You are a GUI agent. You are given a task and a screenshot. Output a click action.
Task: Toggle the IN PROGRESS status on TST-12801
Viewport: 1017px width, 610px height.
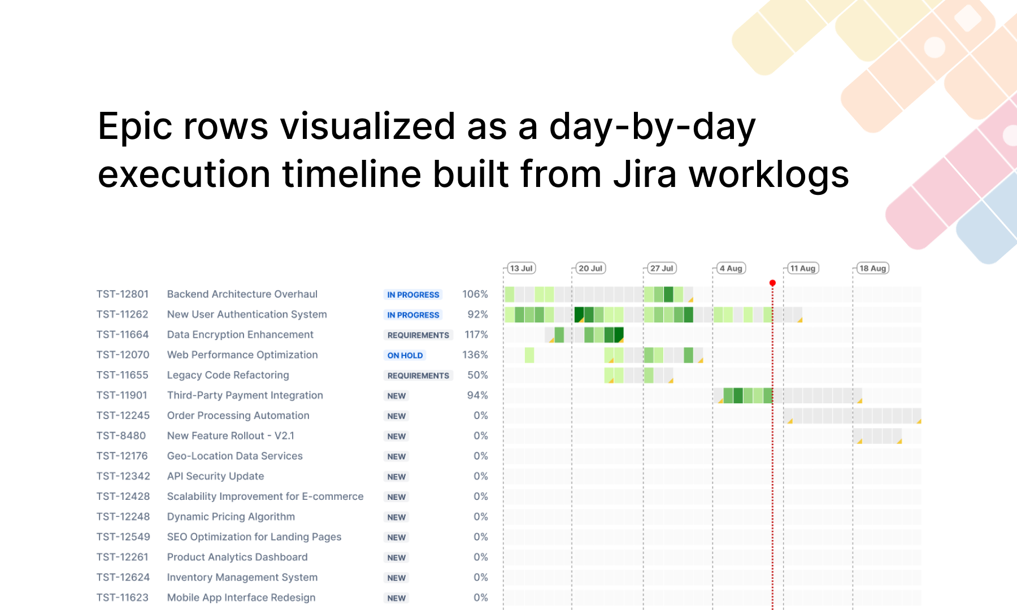pyautogui.click(x=413, y=294)
